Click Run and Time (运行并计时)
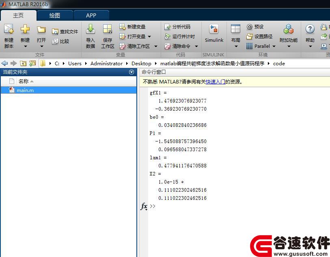This screenshot has height=257, width=330. click(180, 36)
